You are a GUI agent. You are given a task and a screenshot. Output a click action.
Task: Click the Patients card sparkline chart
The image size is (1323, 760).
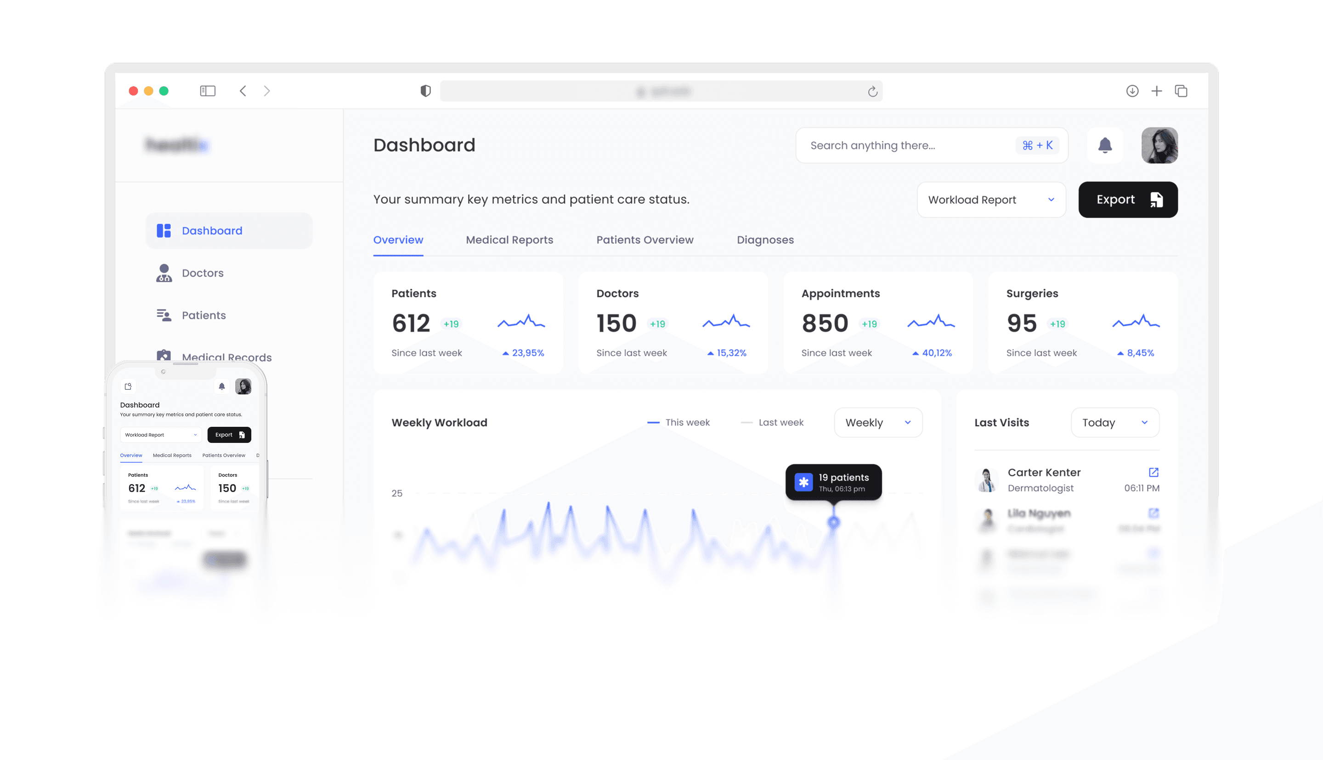coord(521,321)
